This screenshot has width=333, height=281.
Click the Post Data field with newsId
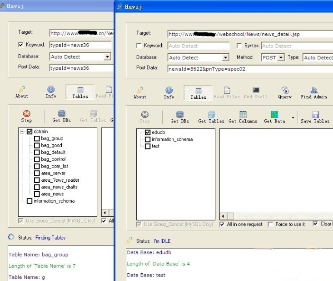pyautogui.click(x=250, y=69)
